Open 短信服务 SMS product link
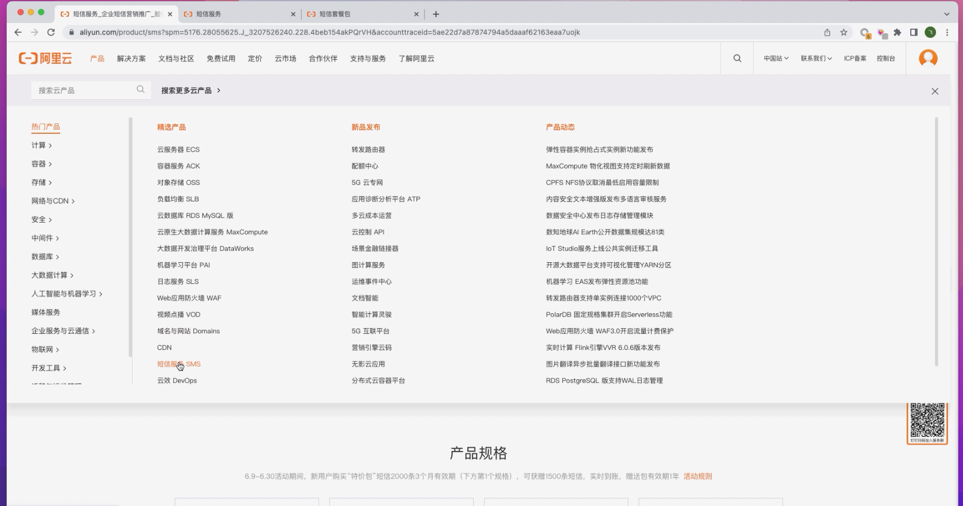 coord(179,364)
